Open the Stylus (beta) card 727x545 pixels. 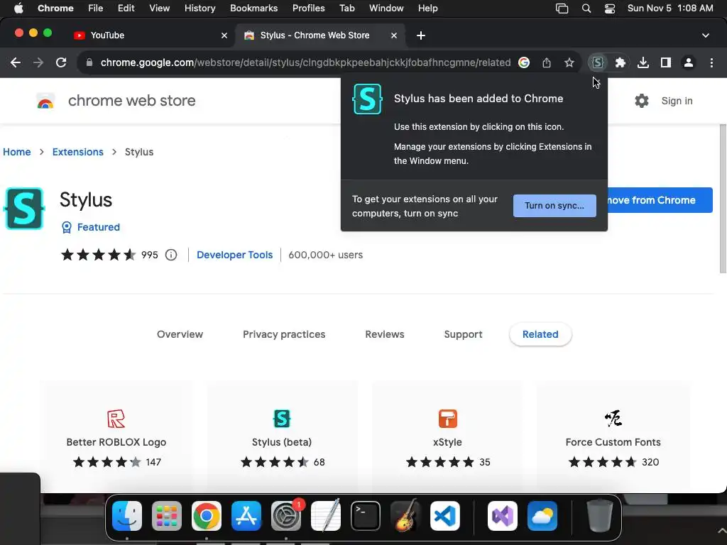[x=282, y=436]
